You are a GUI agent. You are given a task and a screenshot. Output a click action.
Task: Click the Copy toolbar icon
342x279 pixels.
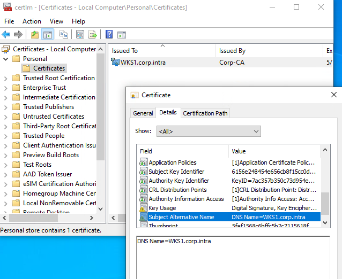(64, 35)
